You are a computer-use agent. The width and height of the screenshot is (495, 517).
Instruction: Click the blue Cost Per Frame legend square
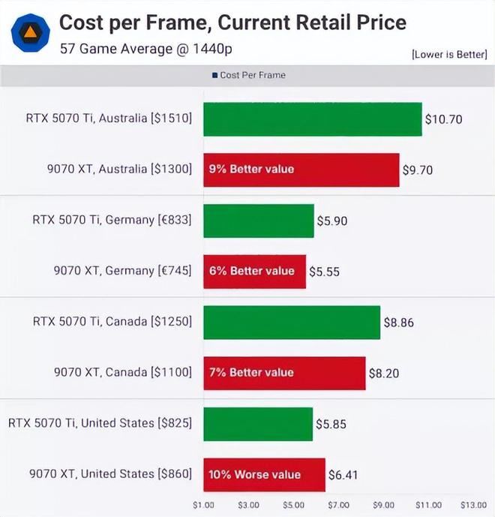(214, 75)
